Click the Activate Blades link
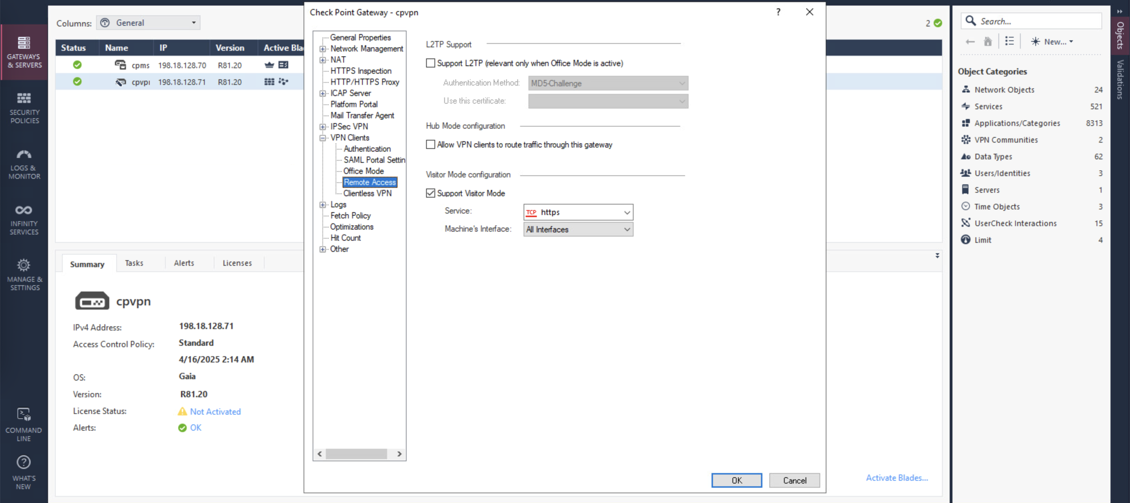The image size is (1130, 503). 897,478
